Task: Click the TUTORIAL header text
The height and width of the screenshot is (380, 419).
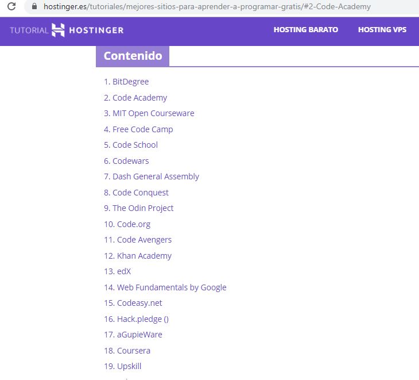Action: click(29, 30)
